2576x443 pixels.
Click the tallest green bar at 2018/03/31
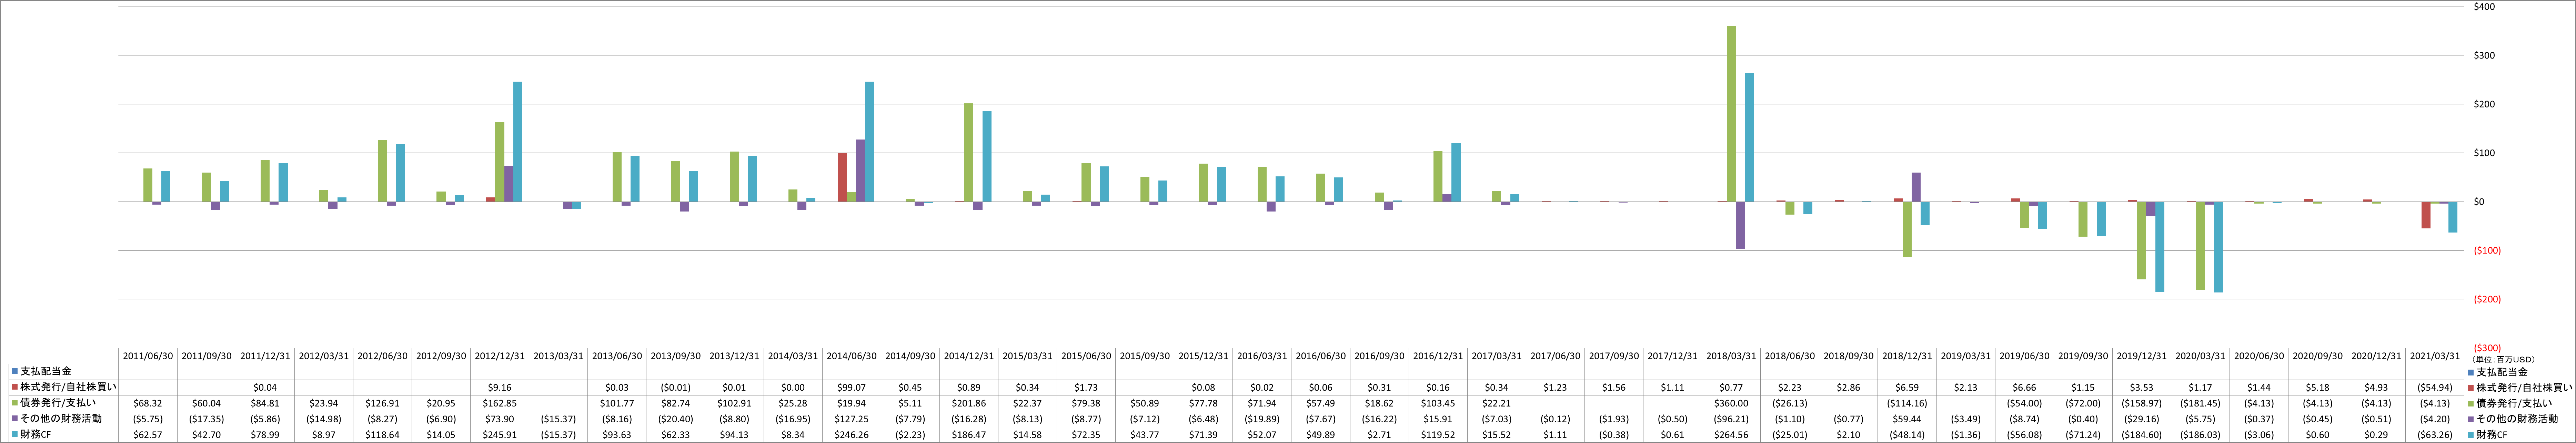coord(1731,114)
